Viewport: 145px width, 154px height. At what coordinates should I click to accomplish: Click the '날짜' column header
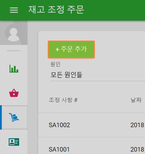tap(136, 100)
